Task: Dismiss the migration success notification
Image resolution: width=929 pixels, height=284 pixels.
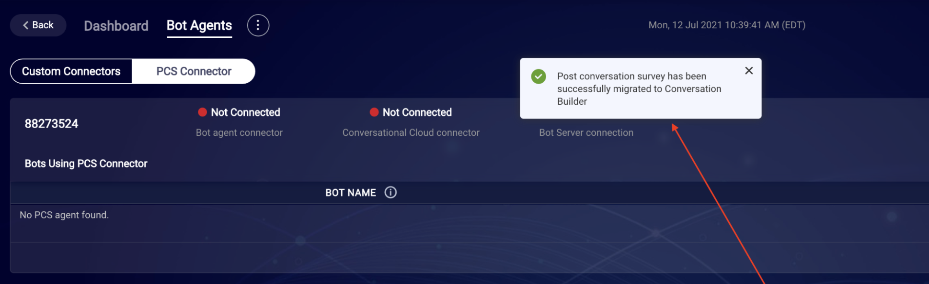Action: tap(749, 71)
